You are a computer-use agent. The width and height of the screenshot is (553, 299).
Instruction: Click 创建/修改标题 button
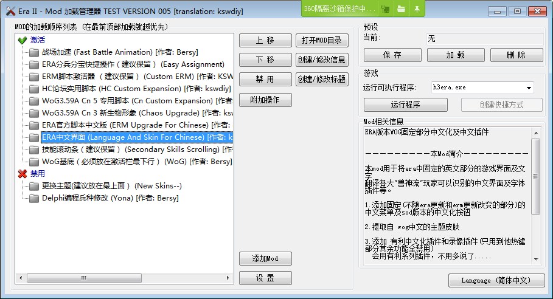coord(322,79)
